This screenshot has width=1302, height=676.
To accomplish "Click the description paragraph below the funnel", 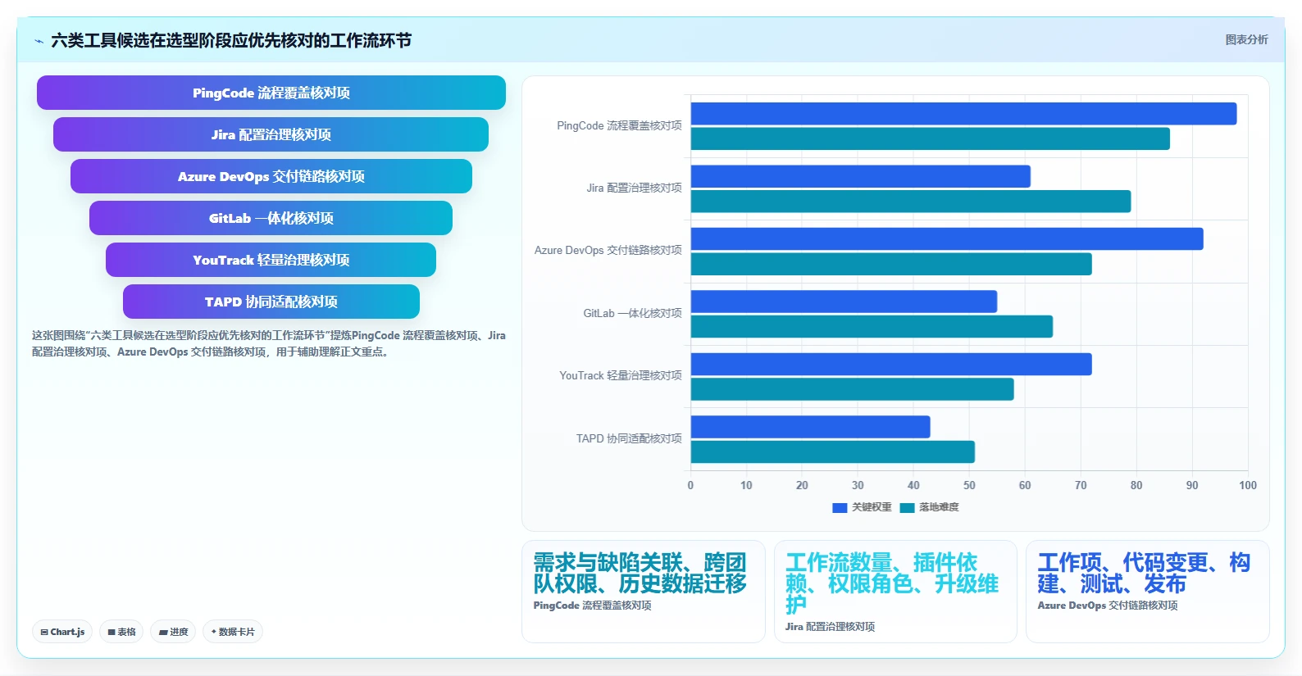I will pyautogui.click(x=269, y=344).
